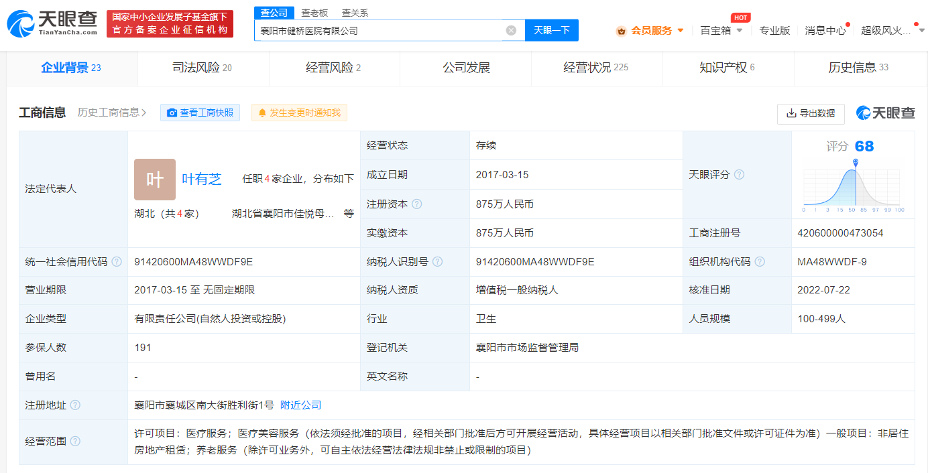Switch to the 企业背景 tab

click(71, 68)
